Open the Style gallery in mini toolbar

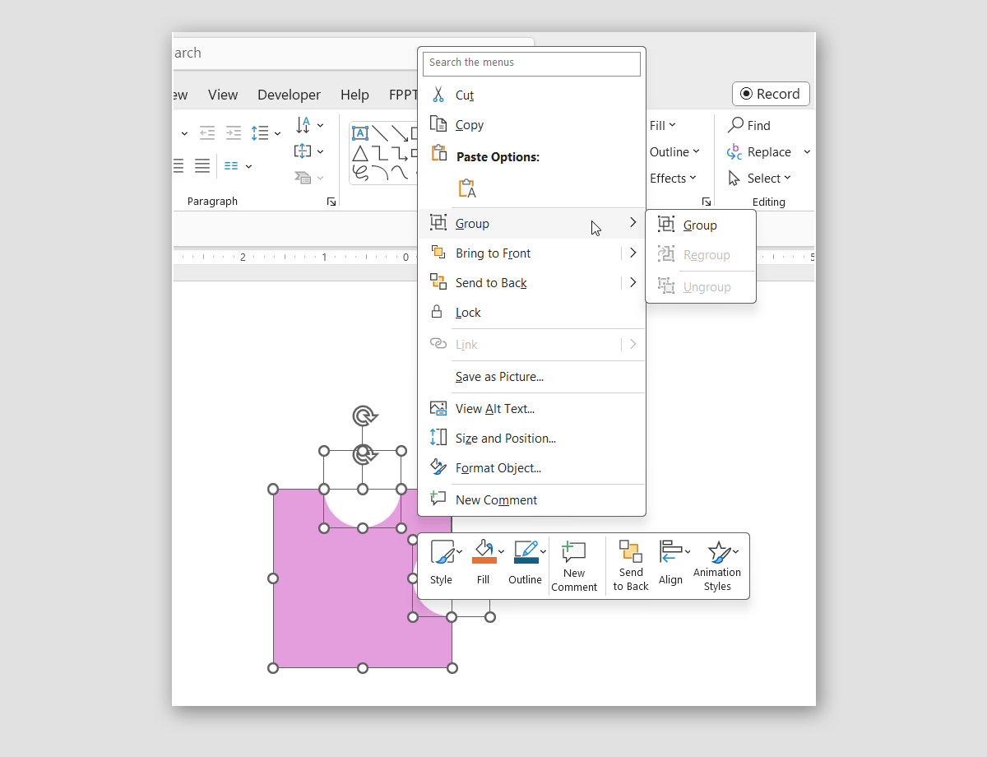pos(442,553)
